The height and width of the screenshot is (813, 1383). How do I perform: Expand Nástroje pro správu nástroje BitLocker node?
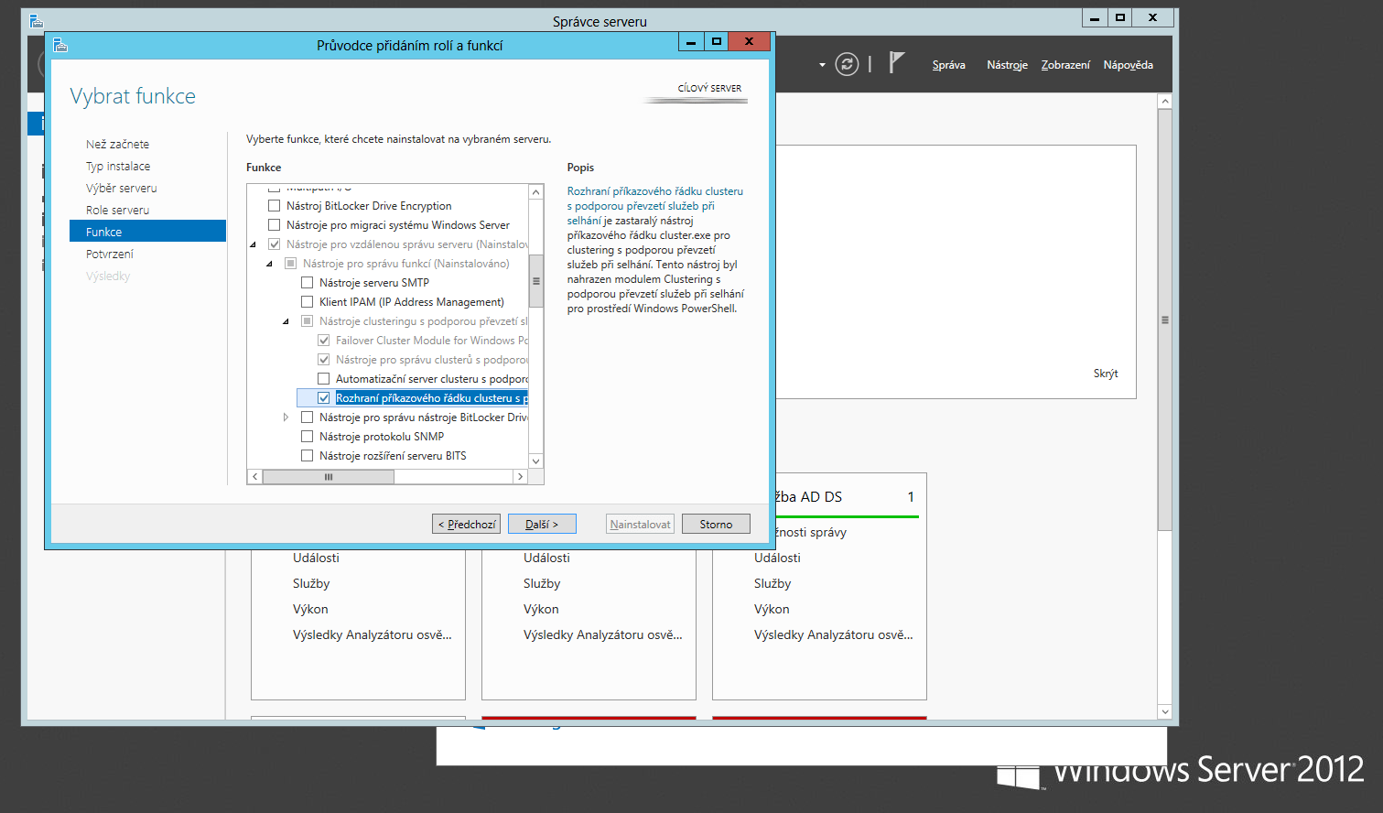click(286, 417)
